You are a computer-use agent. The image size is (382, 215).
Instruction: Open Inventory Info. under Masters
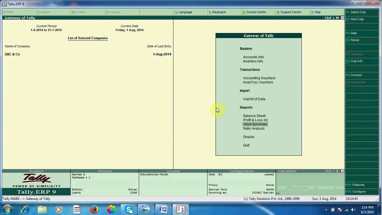tap(253, 61)
